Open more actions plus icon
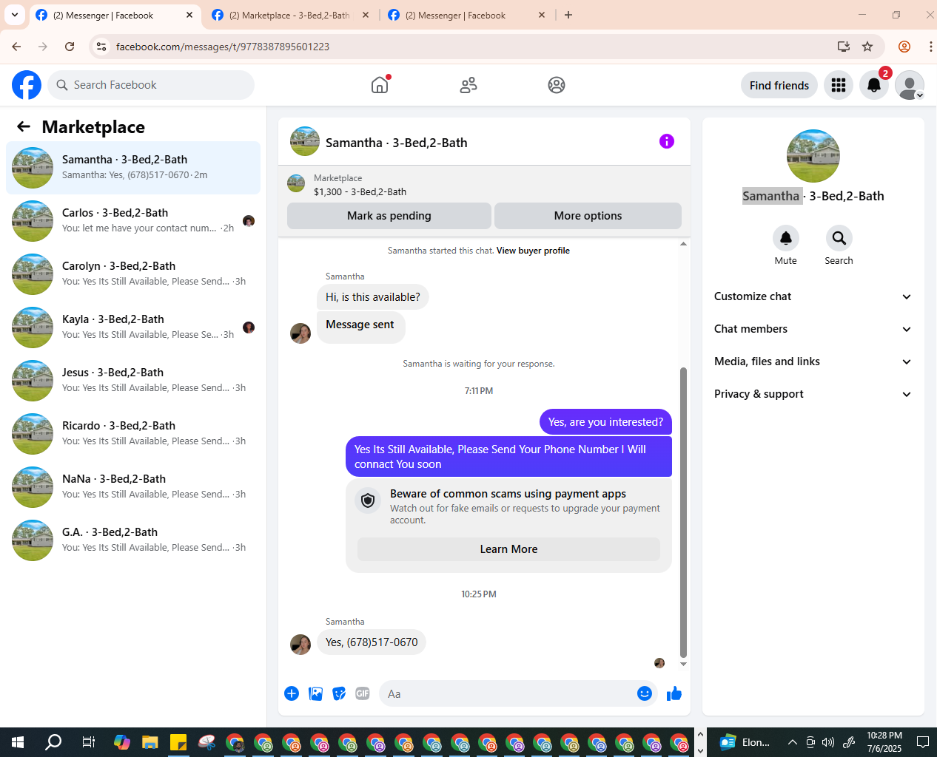Screen dimensions: 937x757 pyautogui.click(x=292, y=693)
